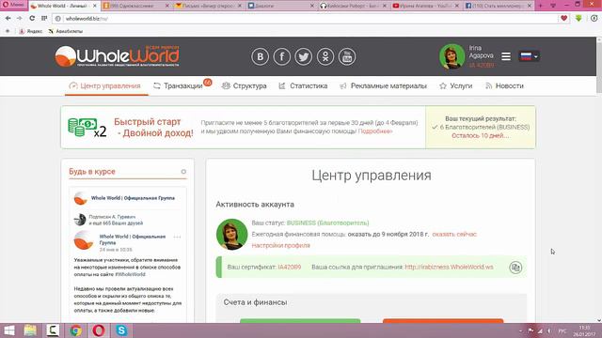Click the profile photo in Активность аккаунта
The width and height of the screenshot is (602, 338).
tap(232, 234)
